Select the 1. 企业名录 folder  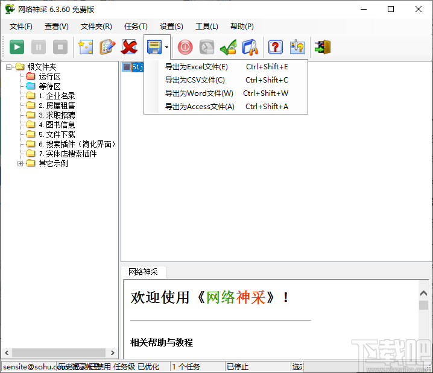[x=57, y=96]
